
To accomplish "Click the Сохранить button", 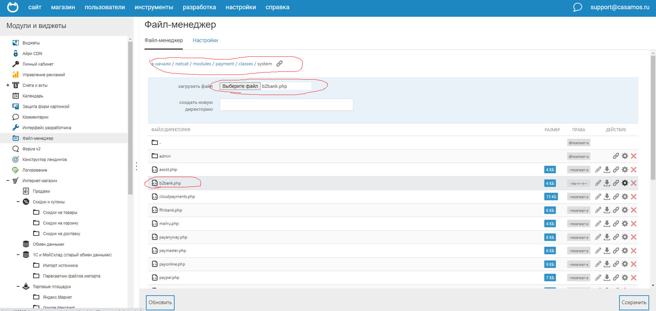I will pyautogui.click(x=633, y=302).
